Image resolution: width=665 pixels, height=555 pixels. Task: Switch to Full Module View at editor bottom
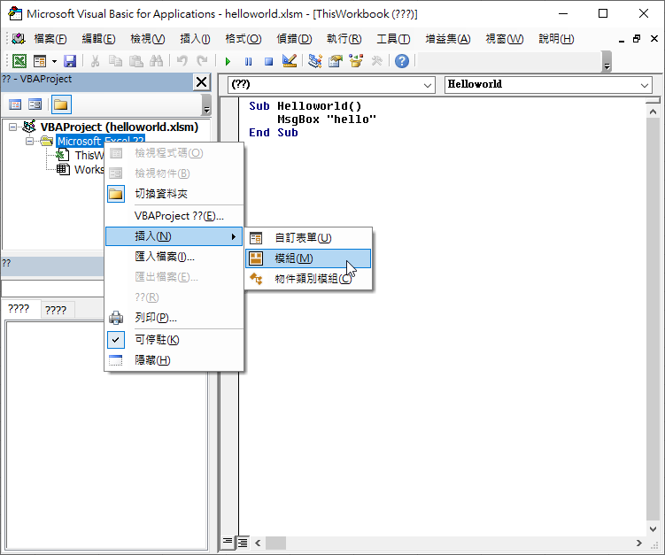click(243, 542)
